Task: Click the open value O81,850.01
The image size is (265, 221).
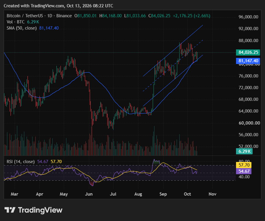Action: click(x=85, y=16)
